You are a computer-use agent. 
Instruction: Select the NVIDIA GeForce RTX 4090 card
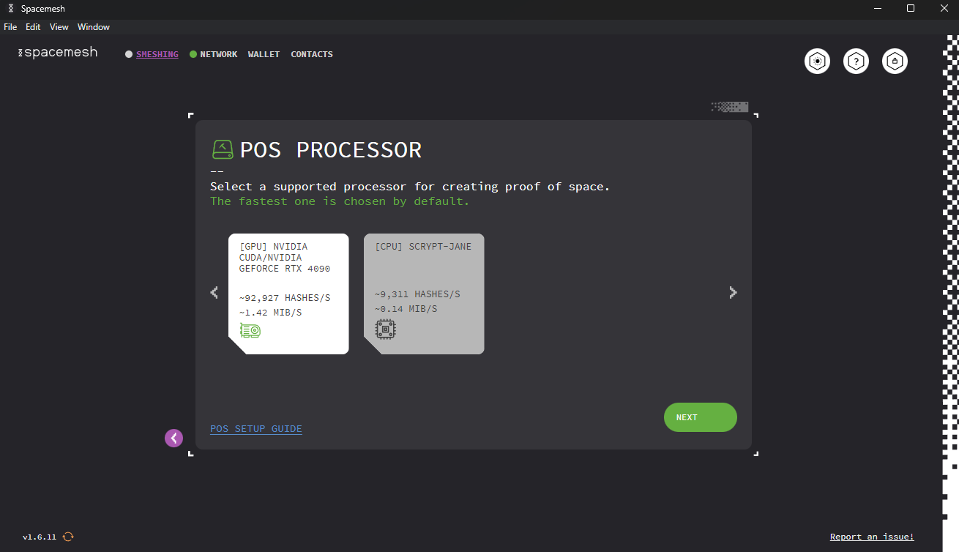[288, 294]
